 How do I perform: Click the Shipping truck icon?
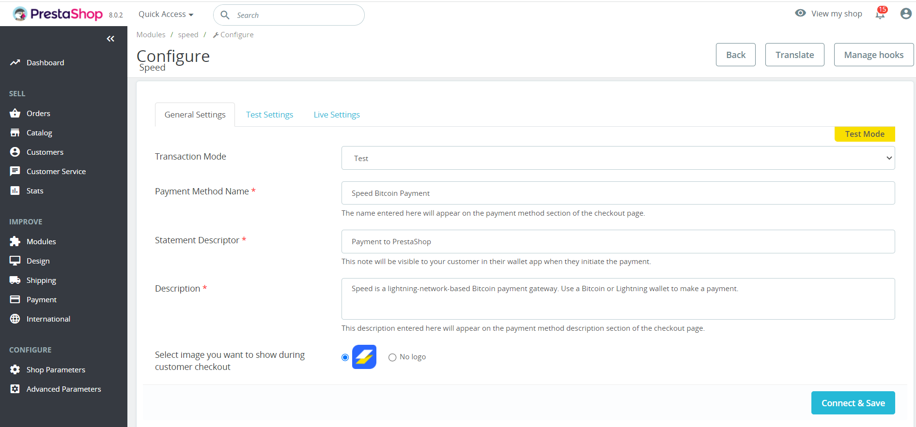tap(15, 280)
